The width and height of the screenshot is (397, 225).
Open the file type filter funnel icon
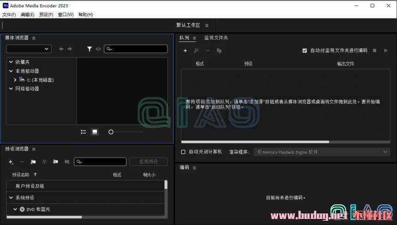coord(90,49)
